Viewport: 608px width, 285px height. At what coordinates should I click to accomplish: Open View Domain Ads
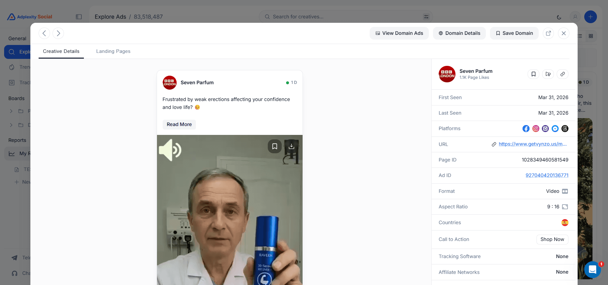pos(399,33)
